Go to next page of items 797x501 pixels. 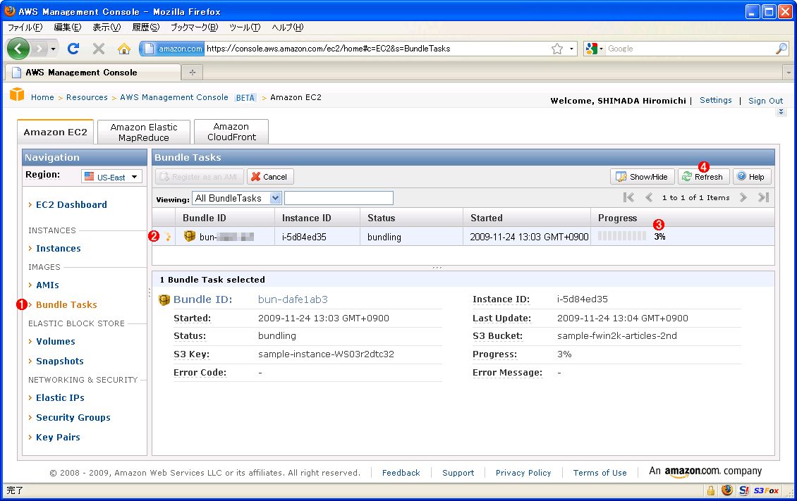click(x=743, y=197)
